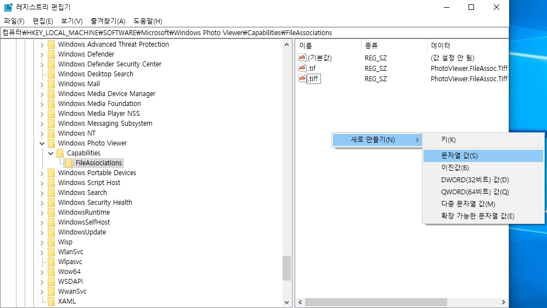
Task: Click the Windows Portable Devices folder icon
Action: coord(51,173)
